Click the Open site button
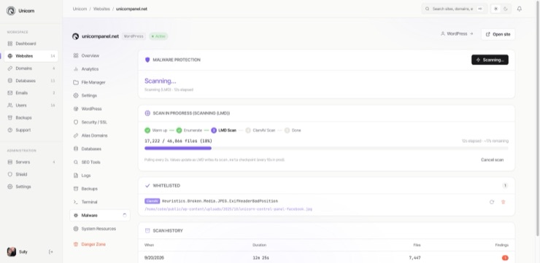 pos(498,34)
